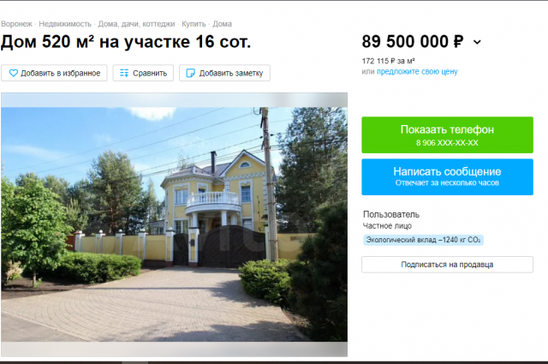548x364 pixels.
Task: Open the main house photo
Action: pos(174,224)
